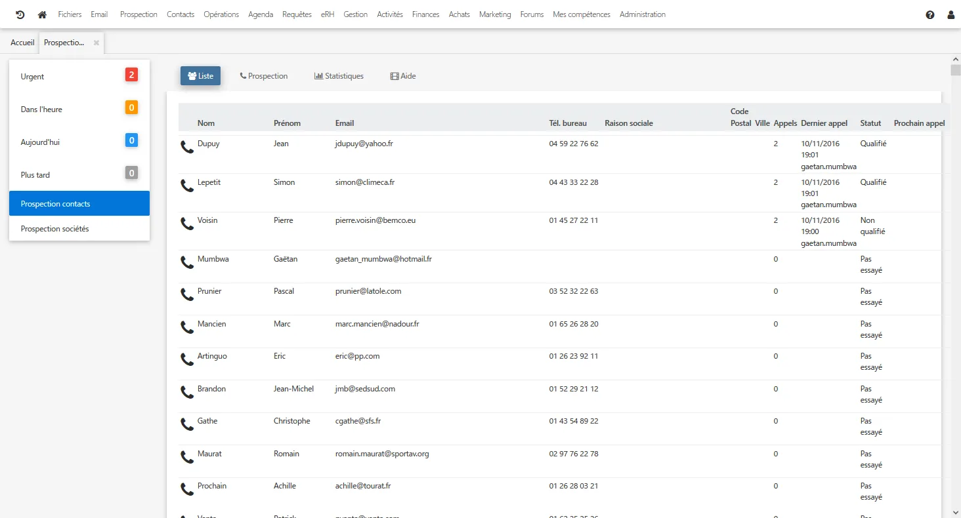Image resolution: width=961 pixels, height=518 pixels.
Task: Open the Finances menu
Action: (426, 14)
